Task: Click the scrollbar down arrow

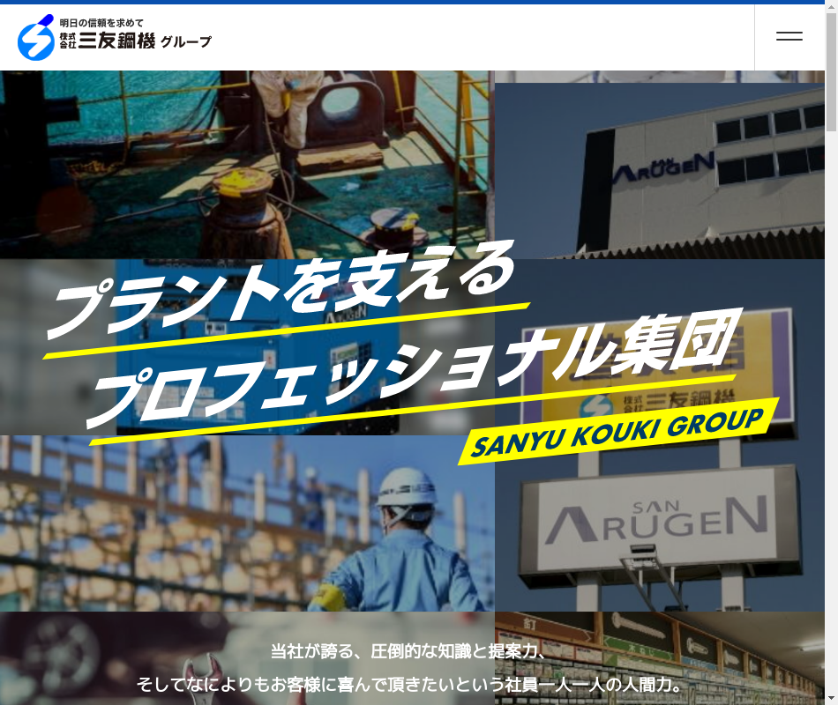Action: pos(831,698)
